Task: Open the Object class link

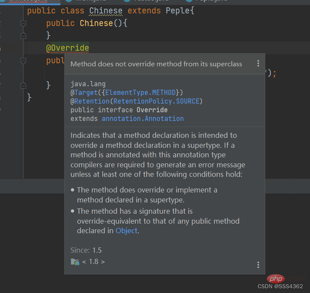Action: coord(127,231)
